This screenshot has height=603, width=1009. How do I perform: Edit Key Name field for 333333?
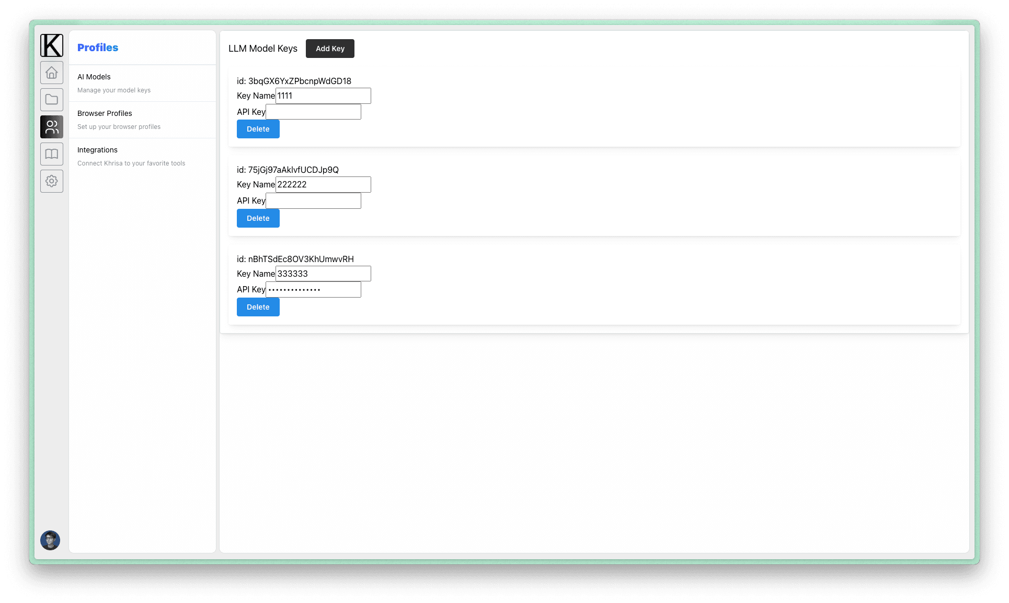[x=323, y=274]
